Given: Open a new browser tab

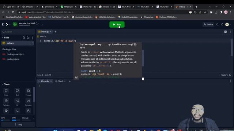Looking at the screenshot, I should coord(196,7).
